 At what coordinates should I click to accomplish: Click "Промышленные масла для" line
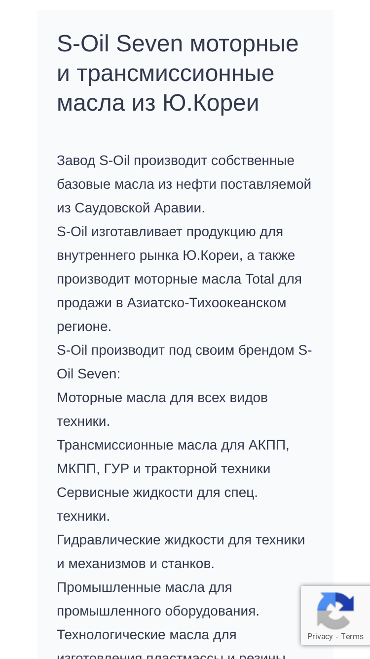(x=145, y=587)
